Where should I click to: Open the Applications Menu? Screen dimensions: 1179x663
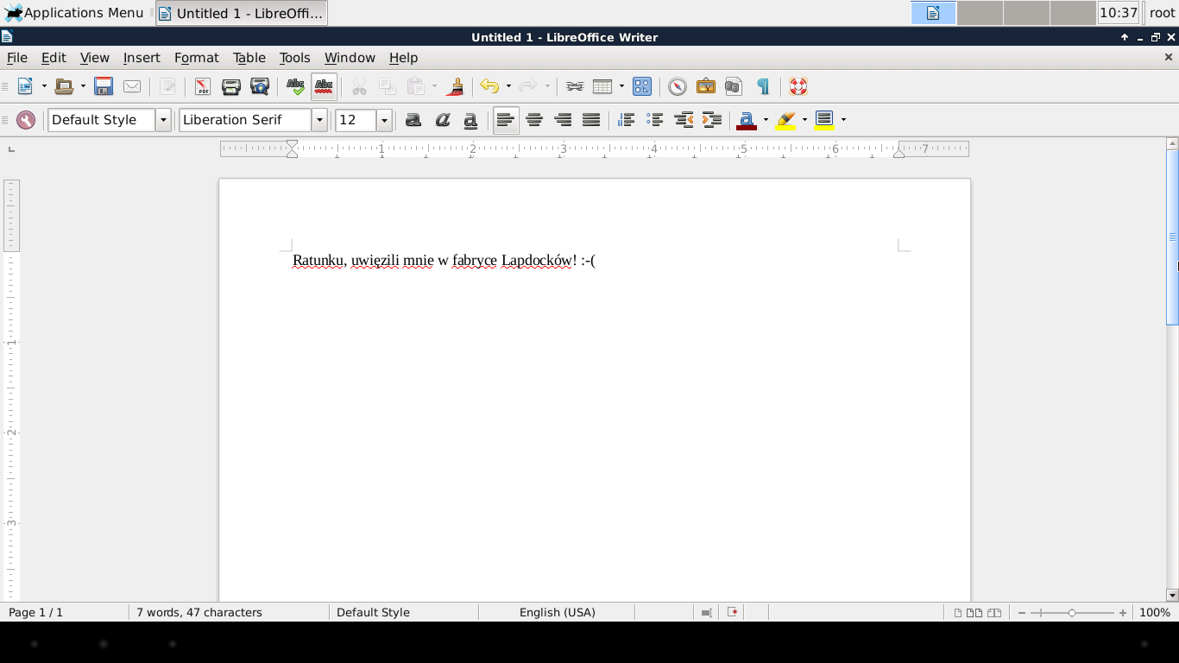click(74, 13)
